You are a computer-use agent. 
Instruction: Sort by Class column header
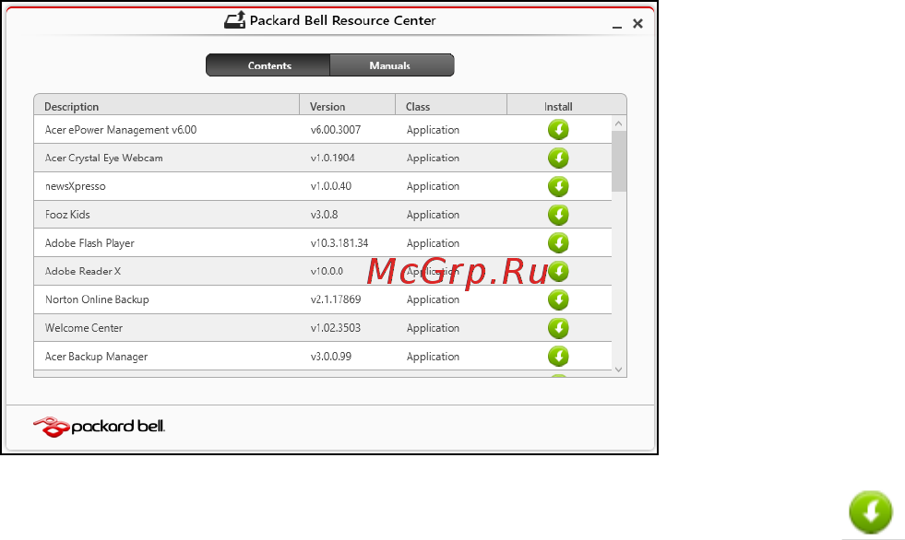pos(451,106)
